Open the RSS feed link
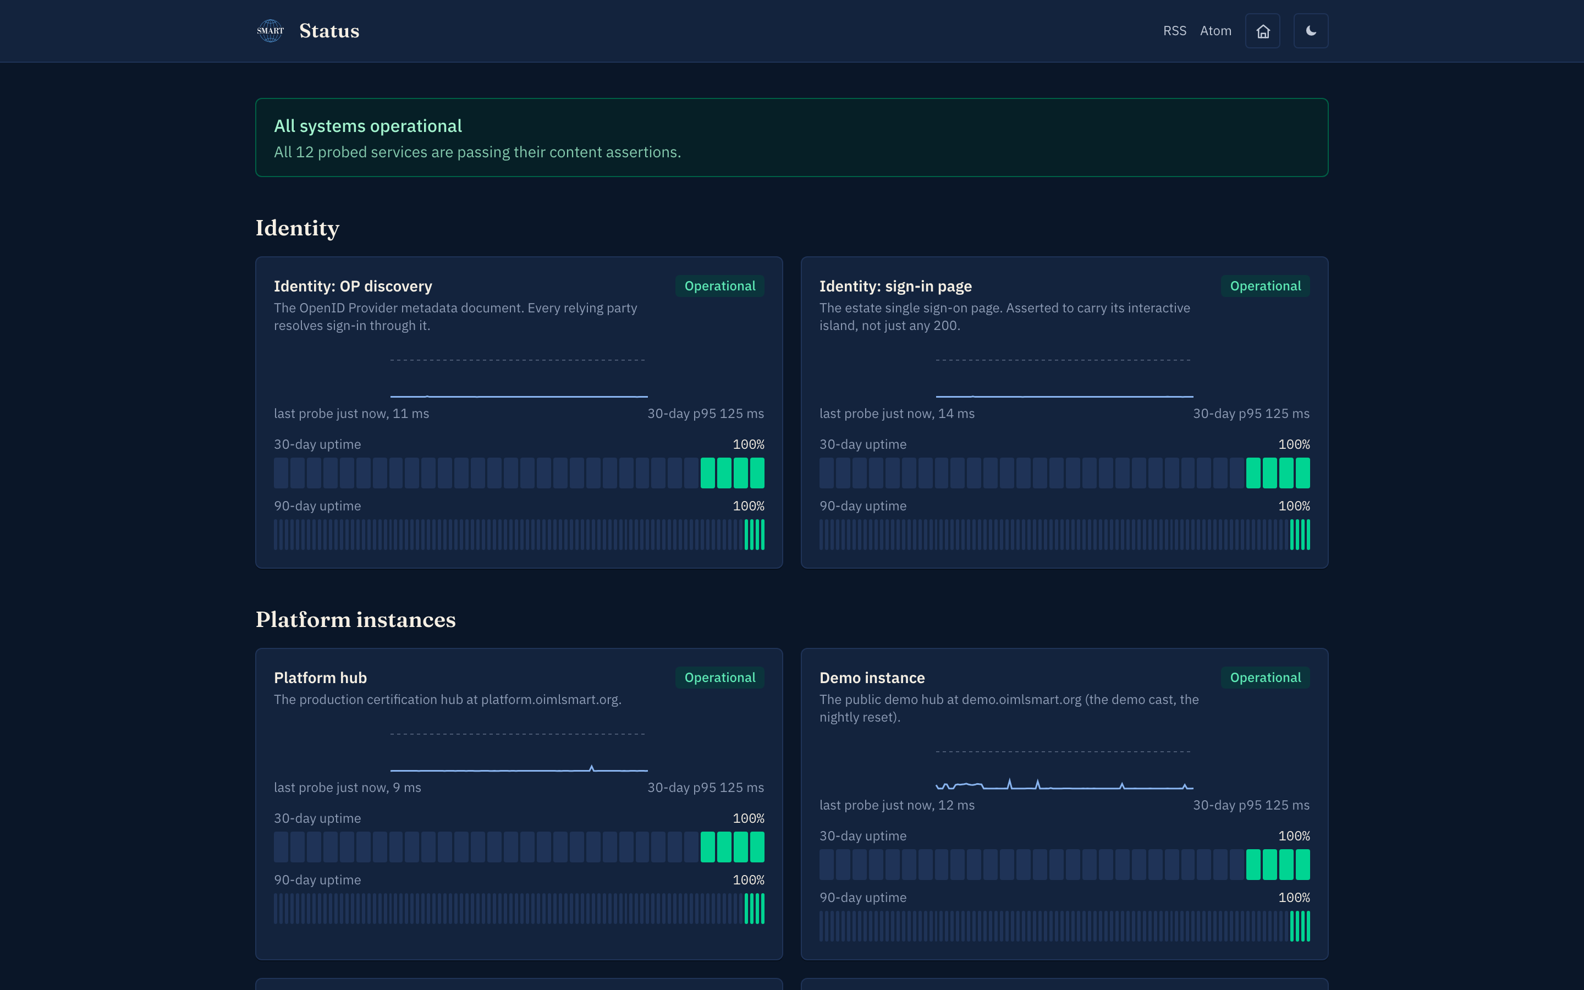 coord(1174,31)
